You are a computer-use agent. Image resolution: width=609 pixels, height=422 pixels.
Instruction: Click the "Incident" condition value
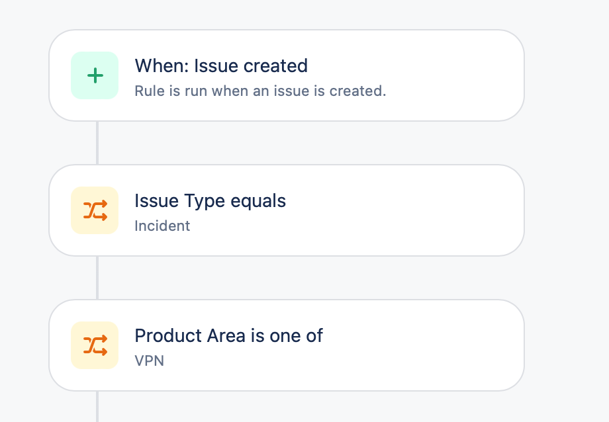[162, 226]
